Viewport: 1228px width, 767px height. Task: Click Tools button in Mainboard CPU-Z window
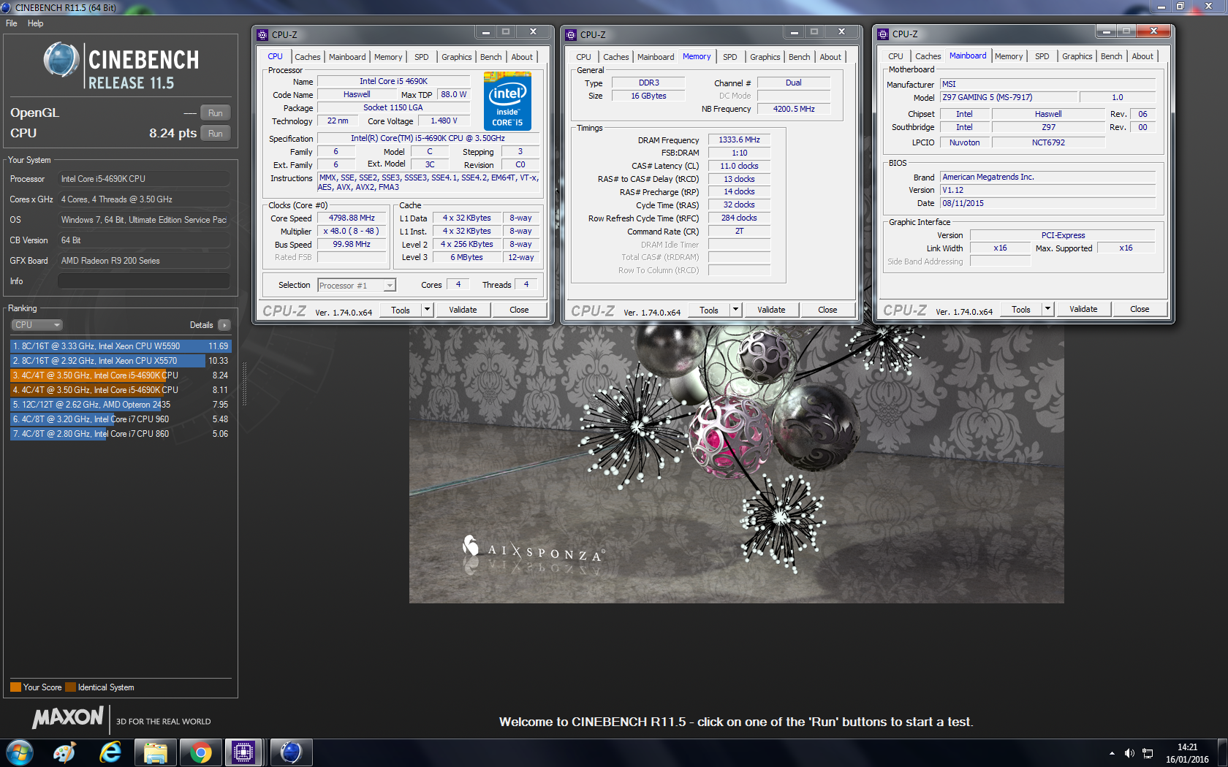[x=1021, y=309]
